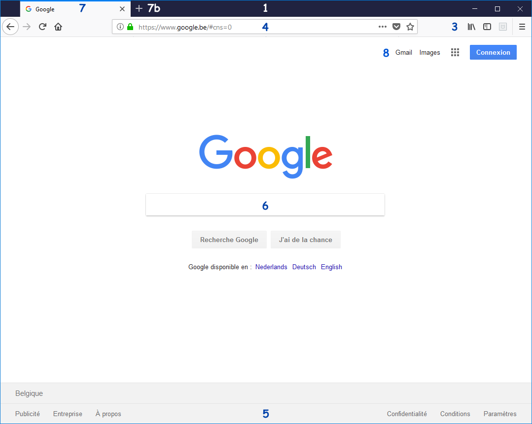Close the Google tab
Viewport: 532px width, 424px height.
(x=122, y=9)
